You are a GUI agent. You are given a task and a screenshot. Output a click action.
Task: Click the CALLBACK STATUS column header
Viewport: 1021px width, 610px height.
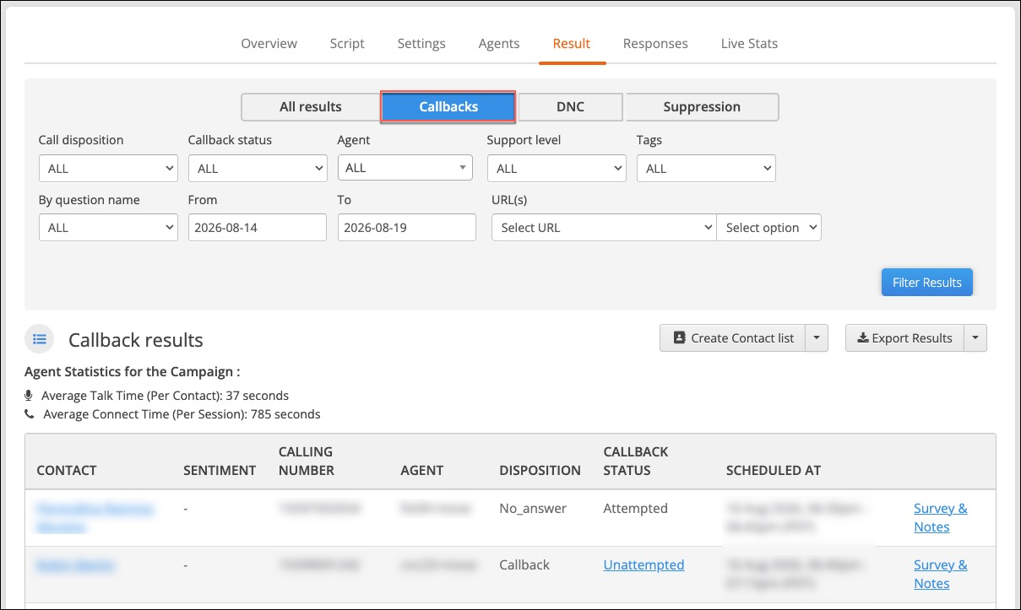[636, 461]
